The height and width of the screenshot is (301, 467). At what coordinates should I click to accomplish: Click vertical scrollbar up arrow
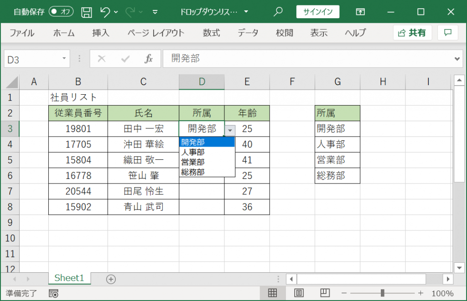point(459,80)
